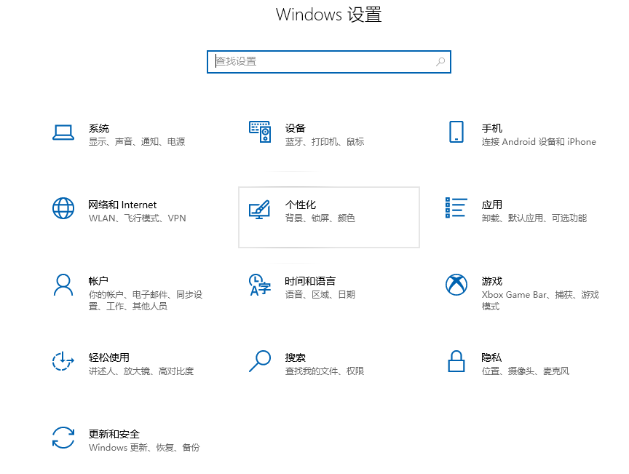This screenshot has width=629, height=474.
Task: Open 连接 Android 设备和 iPhone description
Action: 539,142
